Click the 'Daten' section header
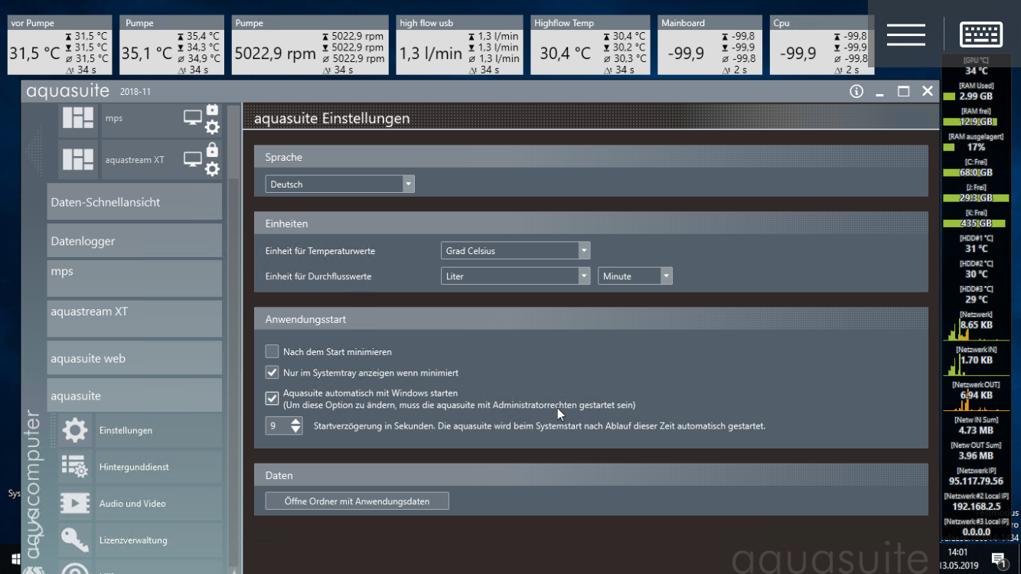 point(591,475)
